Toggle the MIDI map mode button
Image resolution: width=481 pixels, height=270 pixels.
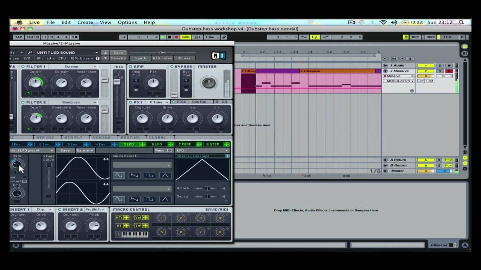(431, 37)
